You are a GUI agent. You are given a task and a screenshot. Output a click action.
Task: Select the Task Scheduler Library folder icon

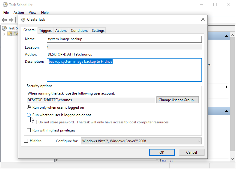click(x=10, y=34)
